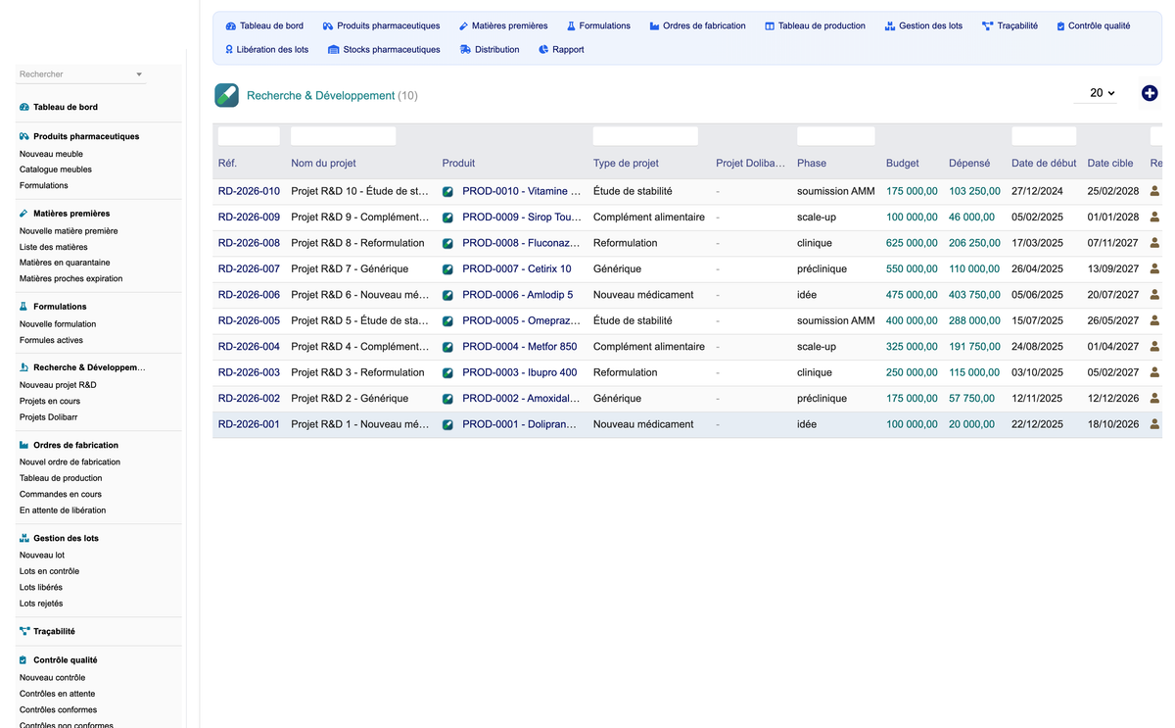Click the Gestion des lots boxes icon in top menu
This screenshot has width=1175, height=728.
[x=890, y=26]
